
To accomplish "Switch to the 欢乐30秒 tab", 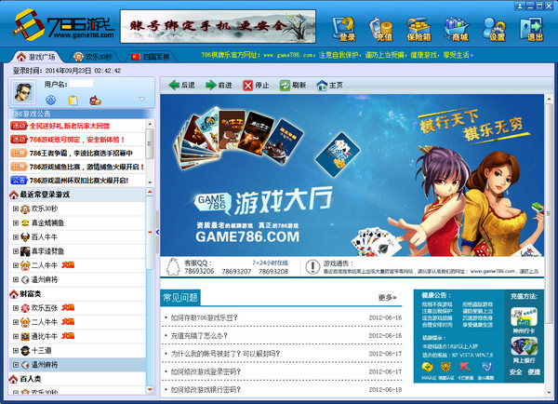I will tap(93, 57).
